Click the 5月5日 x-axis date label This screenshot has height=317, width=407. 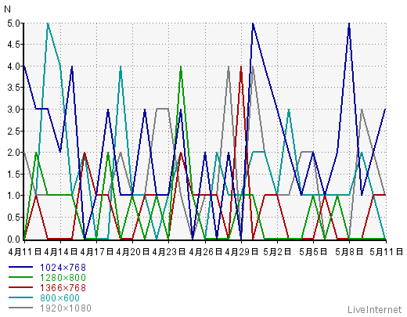(313, 252)
